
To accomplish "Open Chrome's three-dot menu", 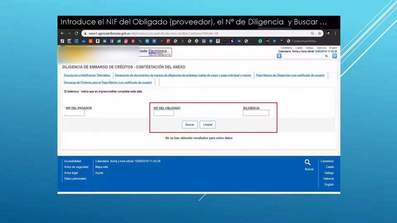I will coord(335,33).
